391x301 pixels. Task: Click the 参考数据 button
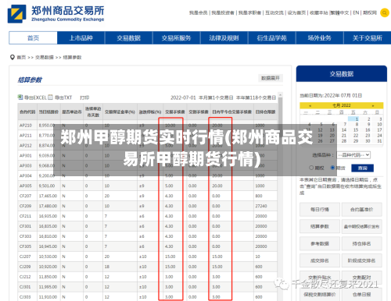[320, 243]
